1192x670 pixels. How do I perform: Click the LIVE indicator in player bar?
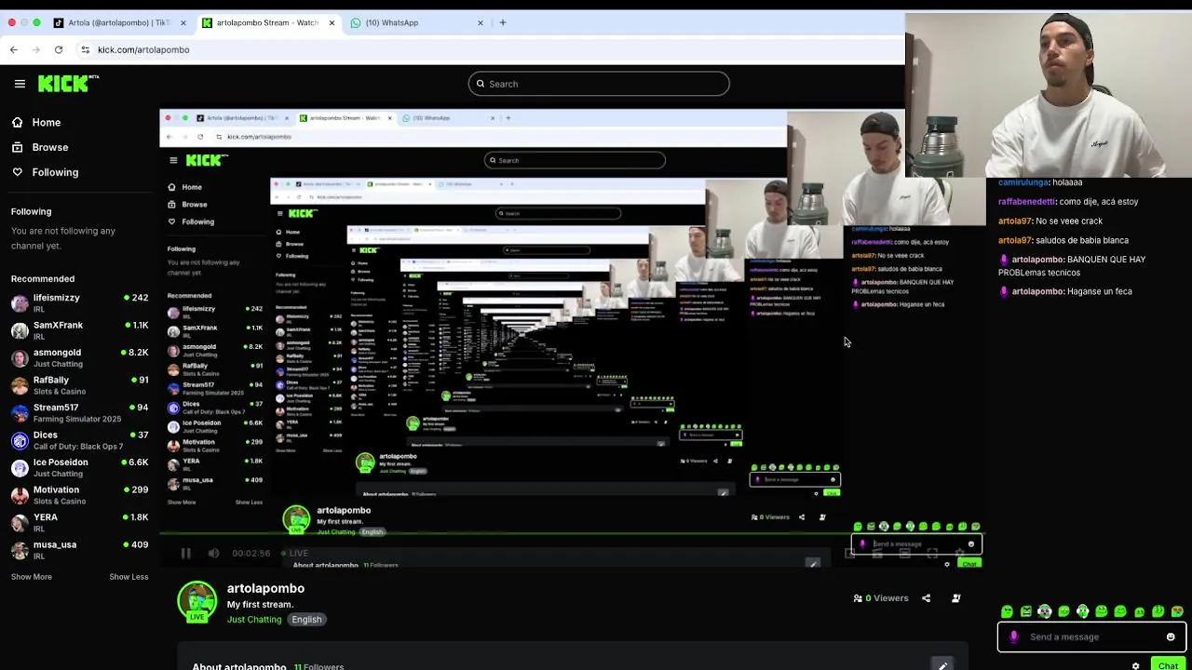pos(295,554)
